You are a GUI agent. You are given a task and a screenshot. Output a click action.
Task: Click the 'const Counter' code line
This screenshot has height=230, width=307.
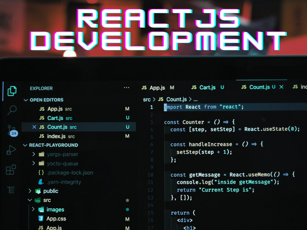[200, 122]
